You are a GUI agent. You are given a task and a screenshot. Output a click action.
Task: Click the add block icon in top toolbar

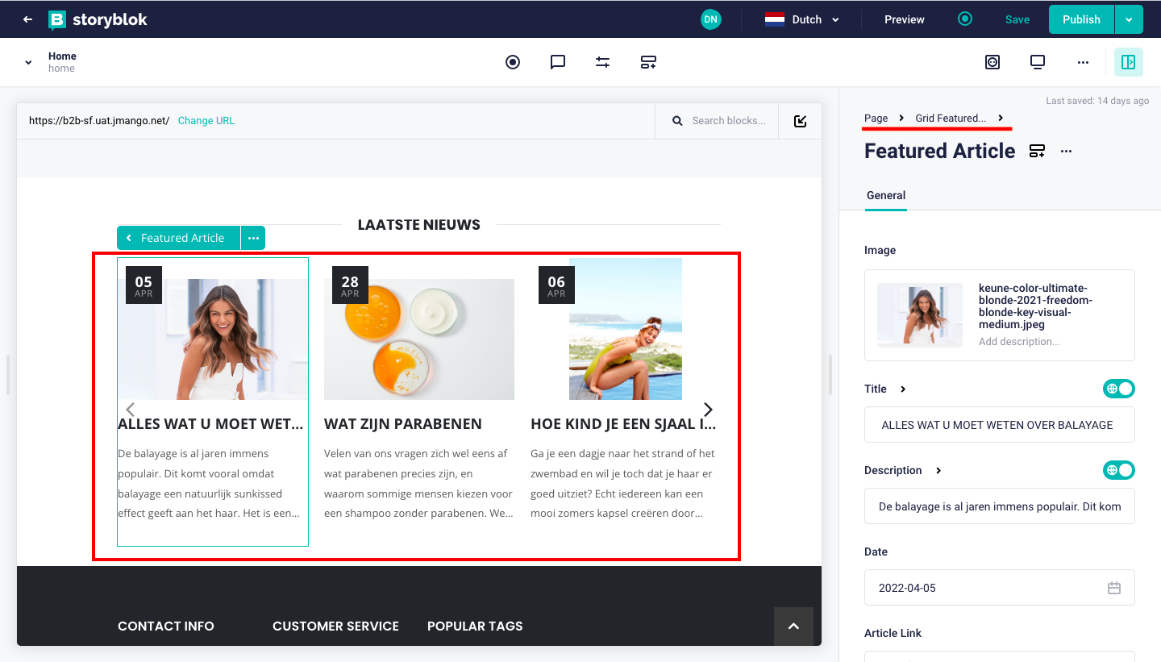point(648,62)
